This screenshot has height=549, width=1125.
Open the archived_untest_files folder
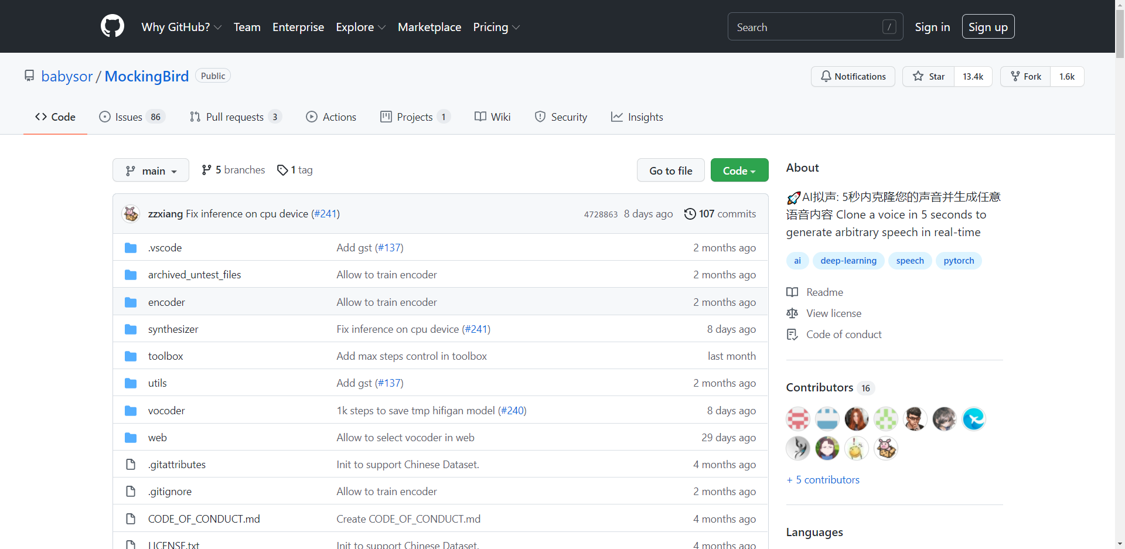195,275
